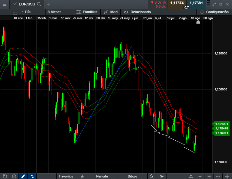
Task: Toggle the Relacionado eye option
Action: pos(137,12)
